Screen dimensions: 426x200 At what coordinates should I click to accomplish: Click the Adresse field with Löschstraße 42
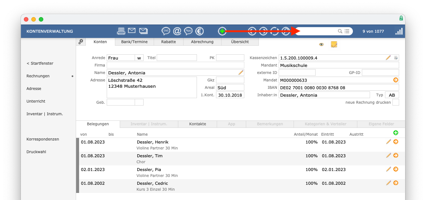click(151, 87)
